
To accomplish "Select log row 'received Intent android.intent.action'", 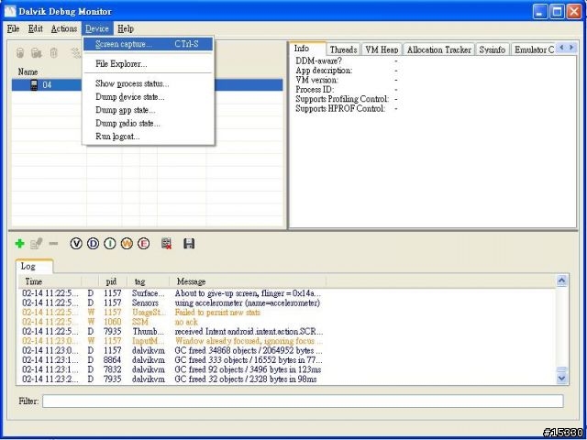I will point(287,332).
